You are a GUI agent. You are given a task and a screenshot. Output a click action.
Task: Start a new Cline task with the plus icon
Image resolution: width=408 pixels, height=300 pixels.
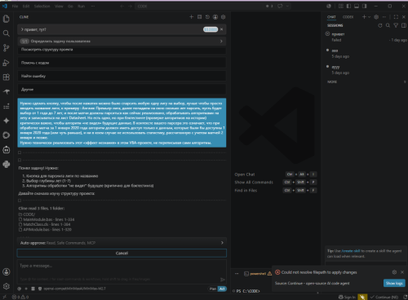[x=191, y=17]
